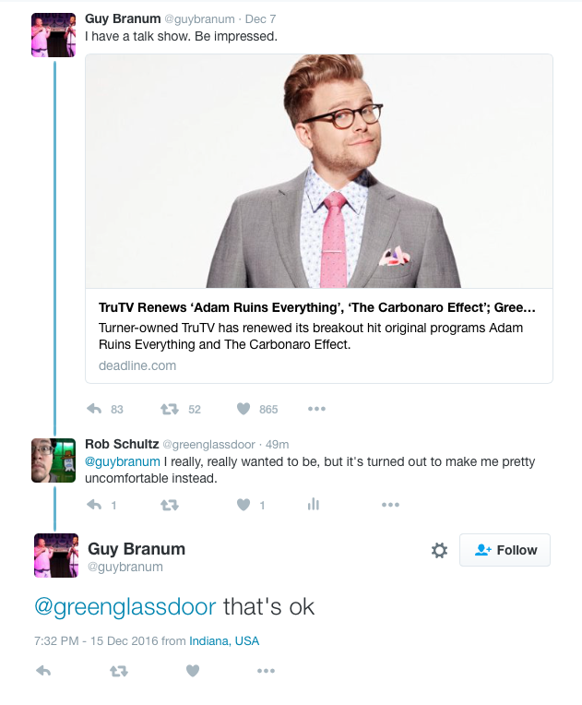Open more options on the talk show tweet
Image resolution: width=582 pixels, height=705 pixels.
[316, 409]
